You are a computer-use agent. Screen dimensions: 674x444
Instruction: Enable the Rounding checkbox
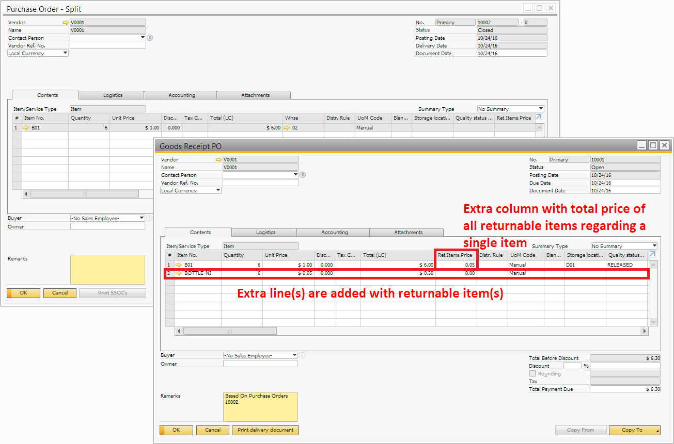tap(532, 373)
